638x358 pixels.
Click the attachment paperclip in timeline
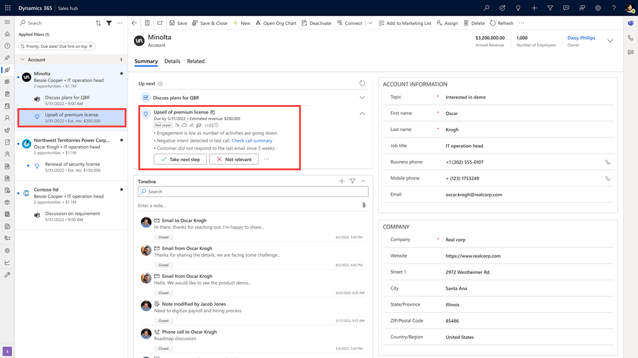pos(364,205)
